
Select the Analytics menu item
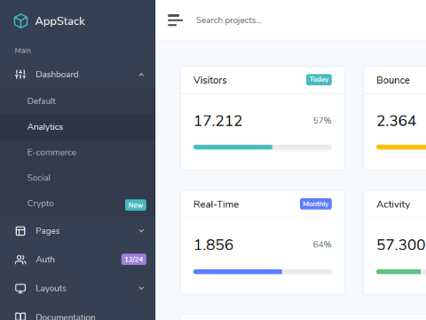pyautogui.click(x=77, y=127)
